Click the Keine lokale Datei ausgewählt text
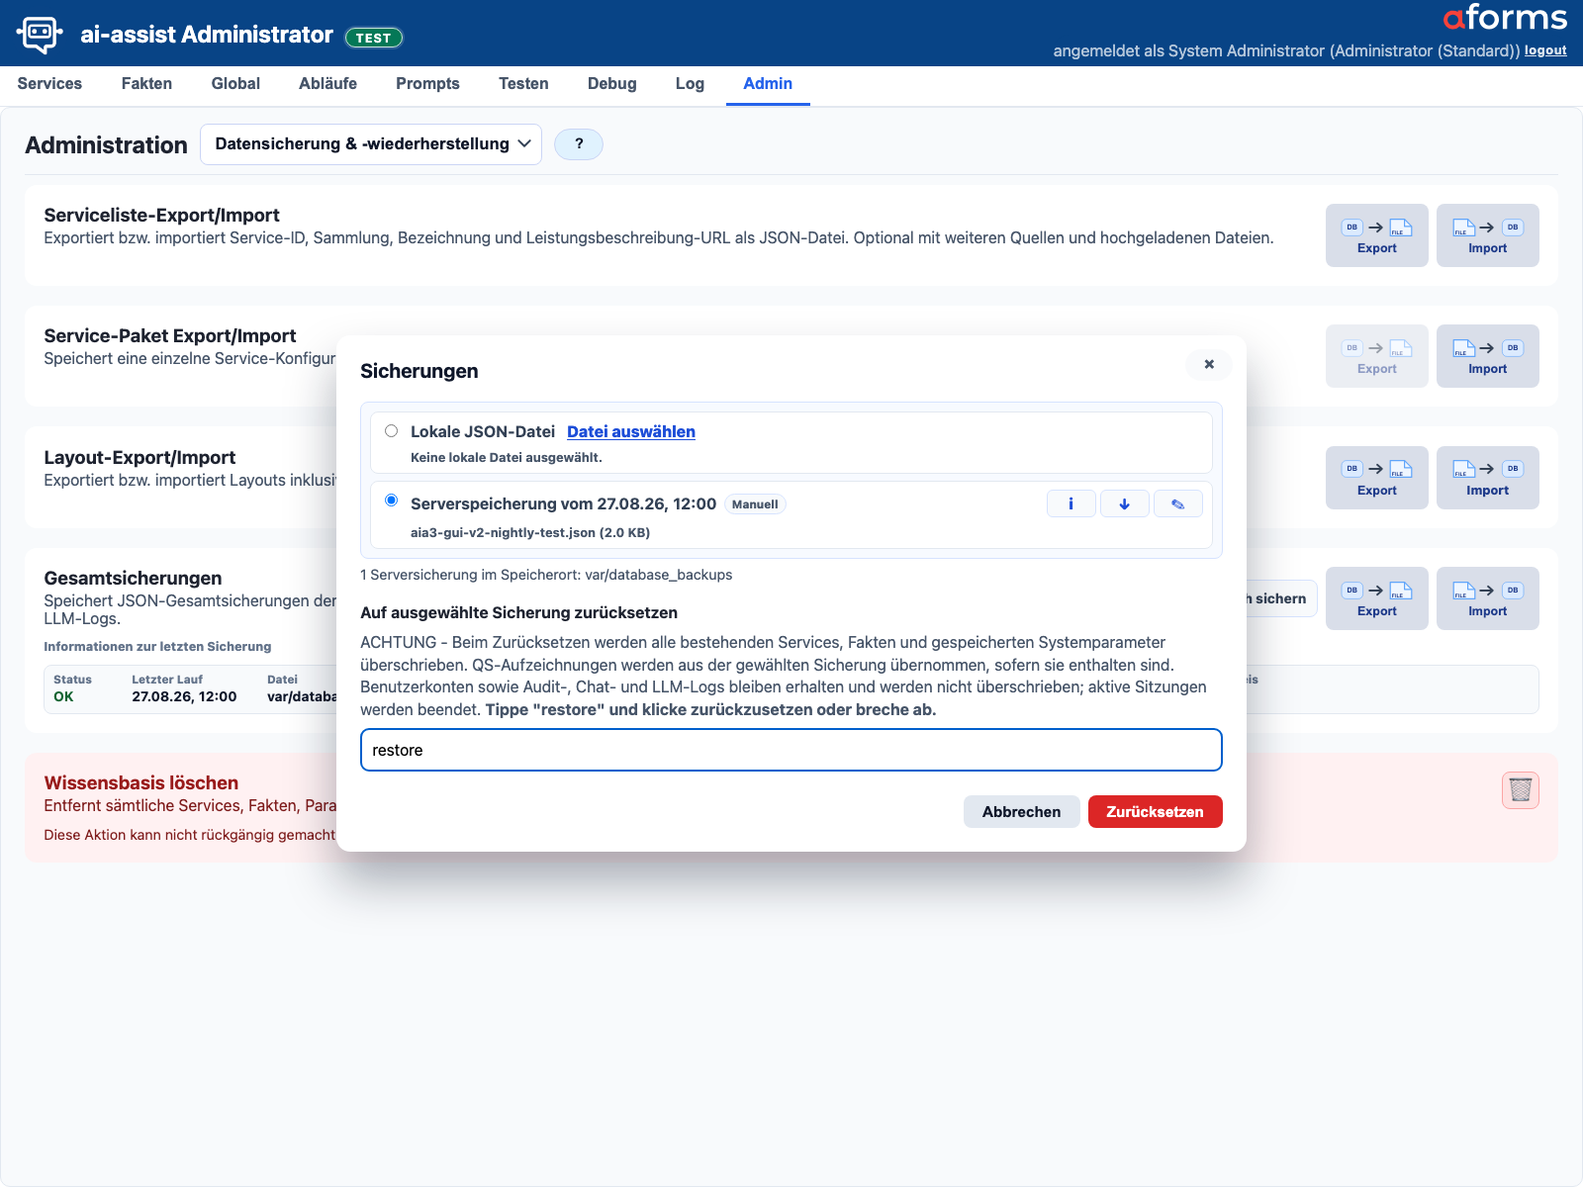This screenshot has height=1187, width=1583. pyautogui.click(x=507, y=457)
